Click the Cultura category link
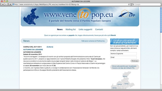 tap(50, 47)
